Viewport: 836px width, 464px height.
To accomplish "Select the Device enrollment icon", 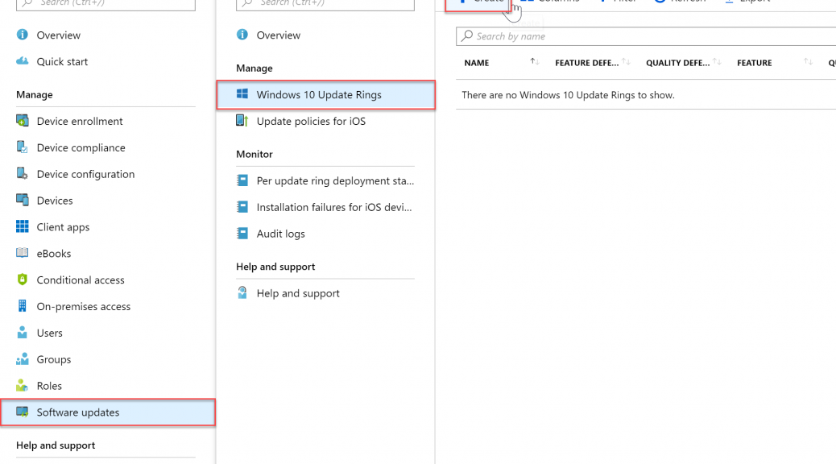I will [23, 121].
